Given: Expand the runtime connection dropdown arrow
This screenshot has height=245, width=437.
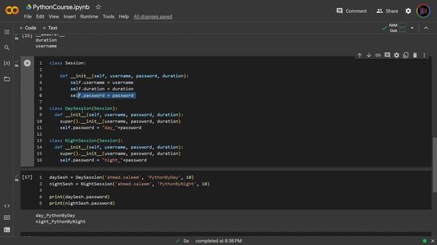Looking at the screenshot, I should point(412,28).
